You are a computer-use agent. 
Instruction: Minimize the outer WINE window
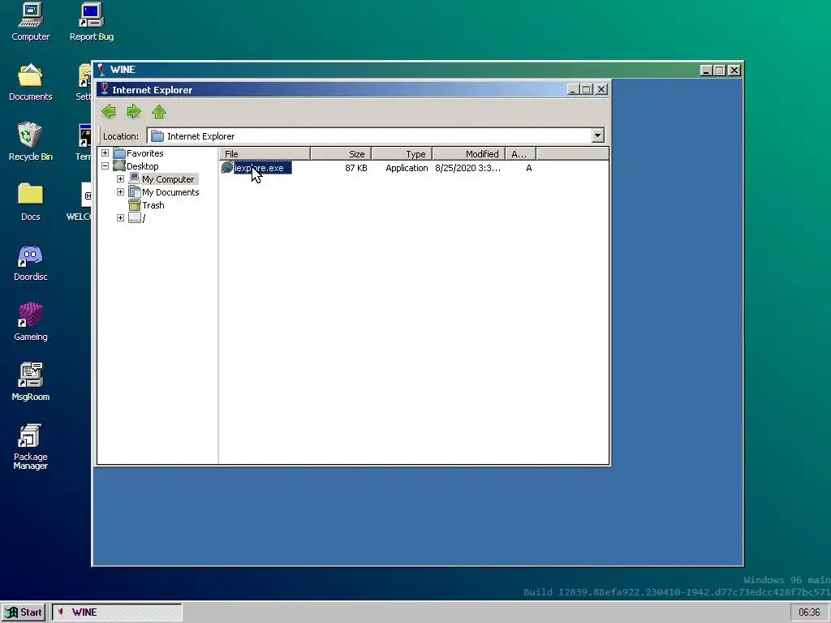coord(706,70)
